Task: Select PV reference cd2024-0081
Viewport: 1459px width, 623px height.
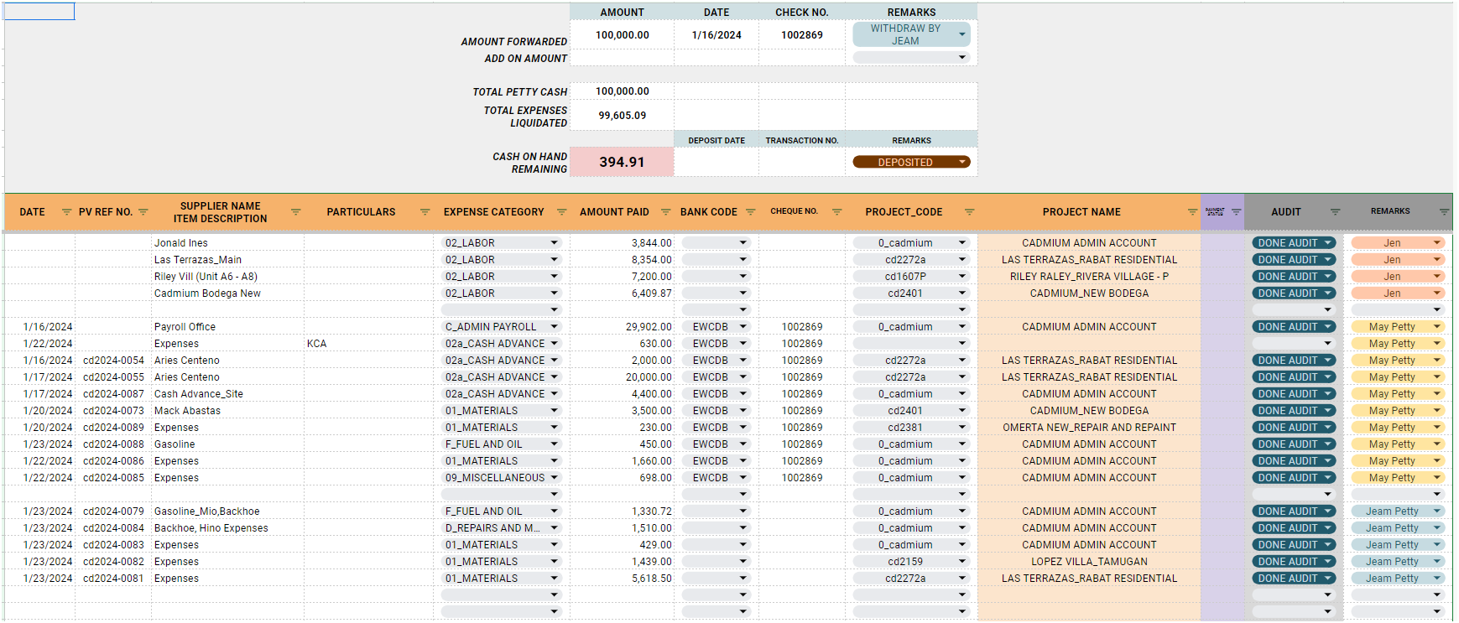Action: [113, 579]
